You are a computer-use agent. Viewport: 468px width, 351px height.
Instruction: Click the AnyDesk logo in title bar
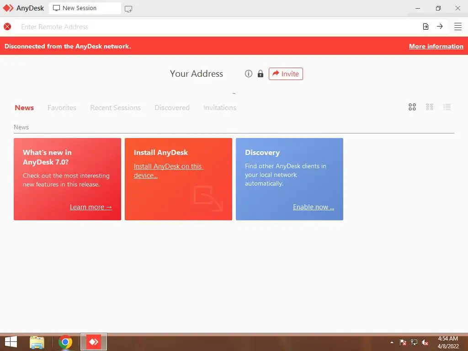[8, 8]
